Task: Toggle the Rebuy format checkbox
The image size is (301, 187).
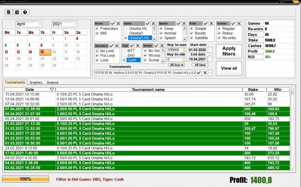Action: 219,33
